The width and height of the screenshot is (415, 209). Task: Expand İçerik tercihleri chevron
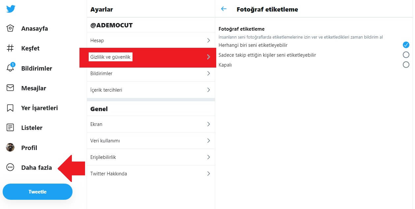click(x=208, y=90)
